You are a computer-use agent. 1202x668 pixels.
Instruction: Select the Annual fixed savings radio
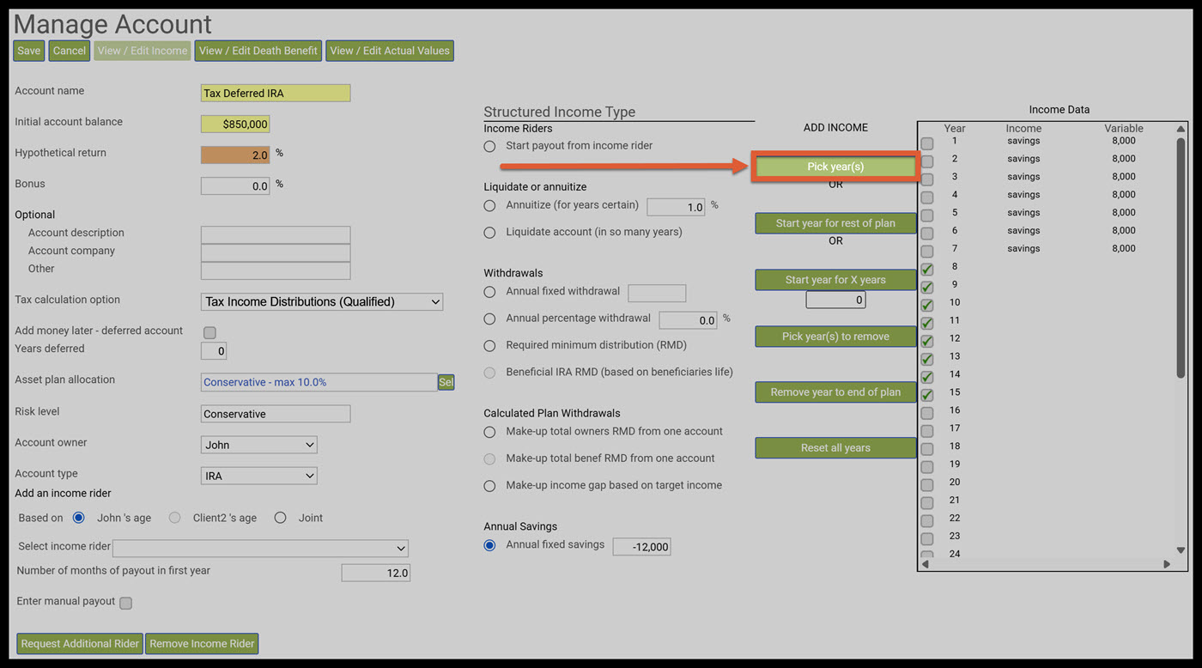(x=489, y=545)
